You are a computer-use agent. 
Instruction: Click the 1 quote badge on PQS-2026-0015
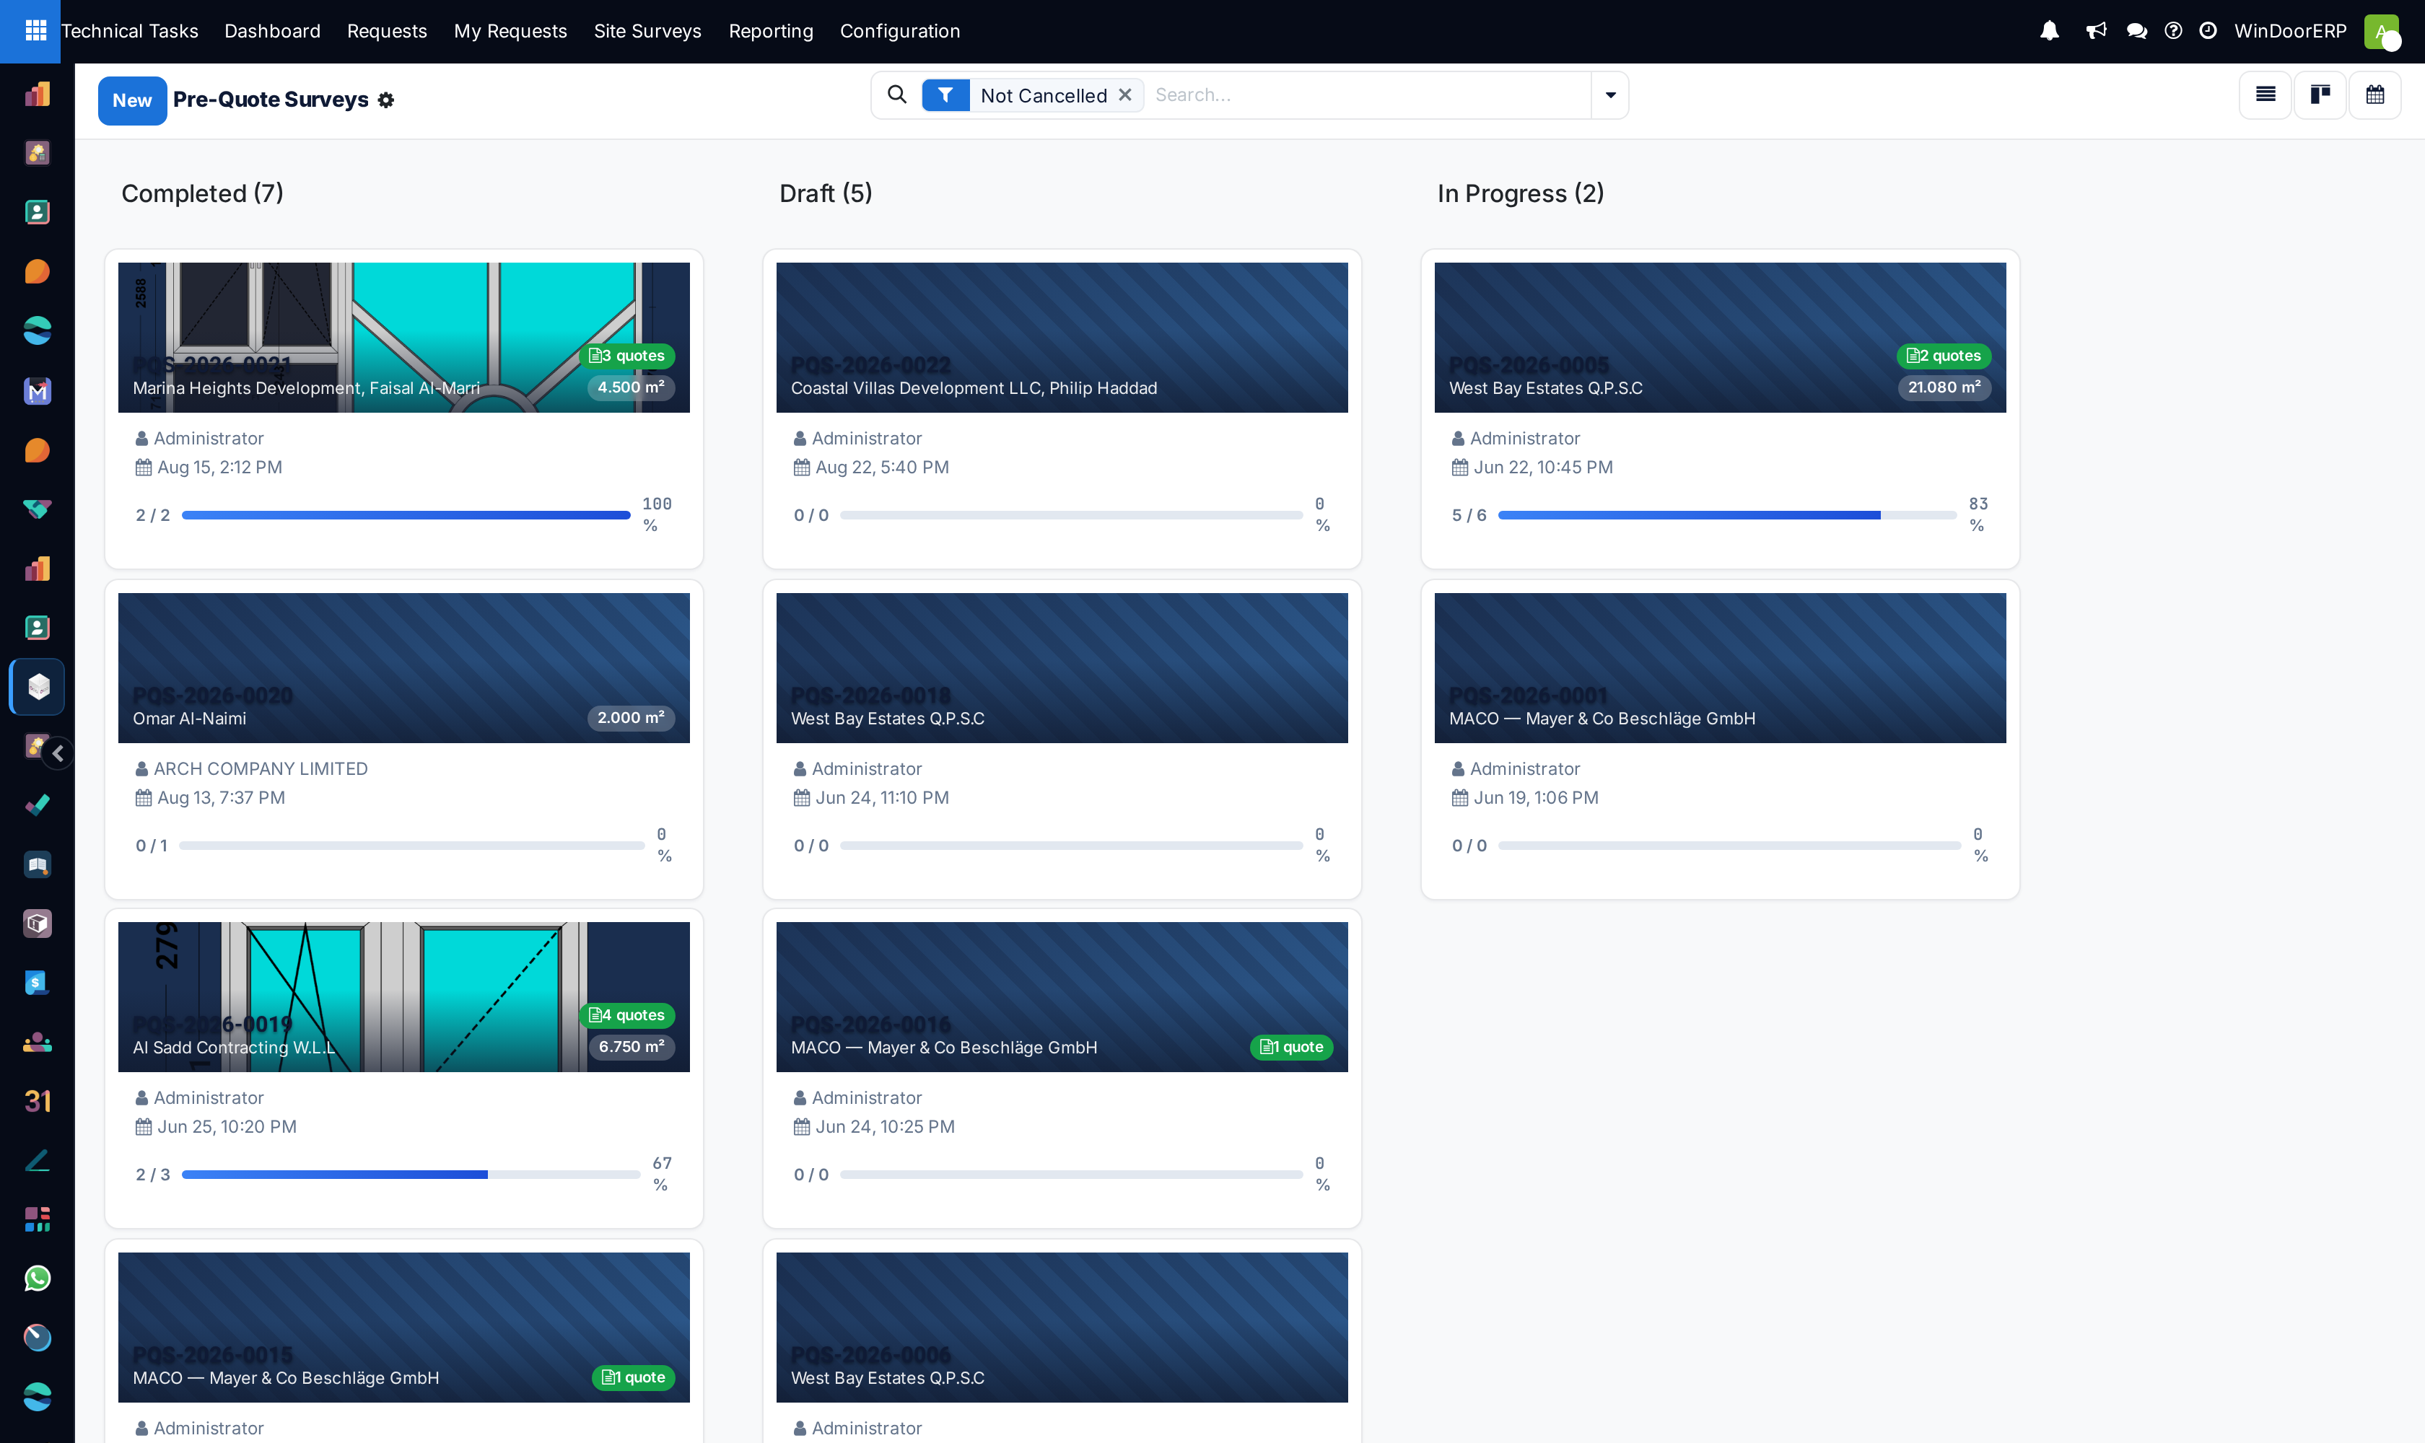[x=633, y=1378]
